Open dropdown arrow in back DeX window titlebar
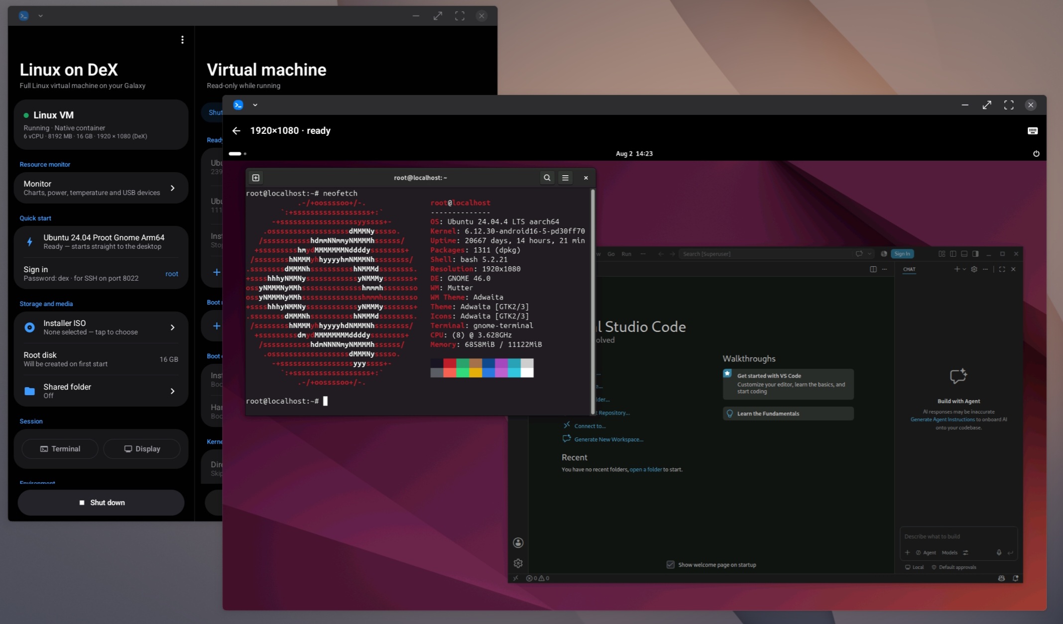This screenshot has width=1063, height=624. click(40, 16)
